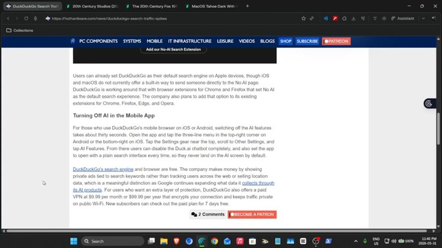Image resolution: width=442 pixels, height=248 pixels.
Task: Open the PC COMPONENTS menu
Action: (x=98, y=41)
